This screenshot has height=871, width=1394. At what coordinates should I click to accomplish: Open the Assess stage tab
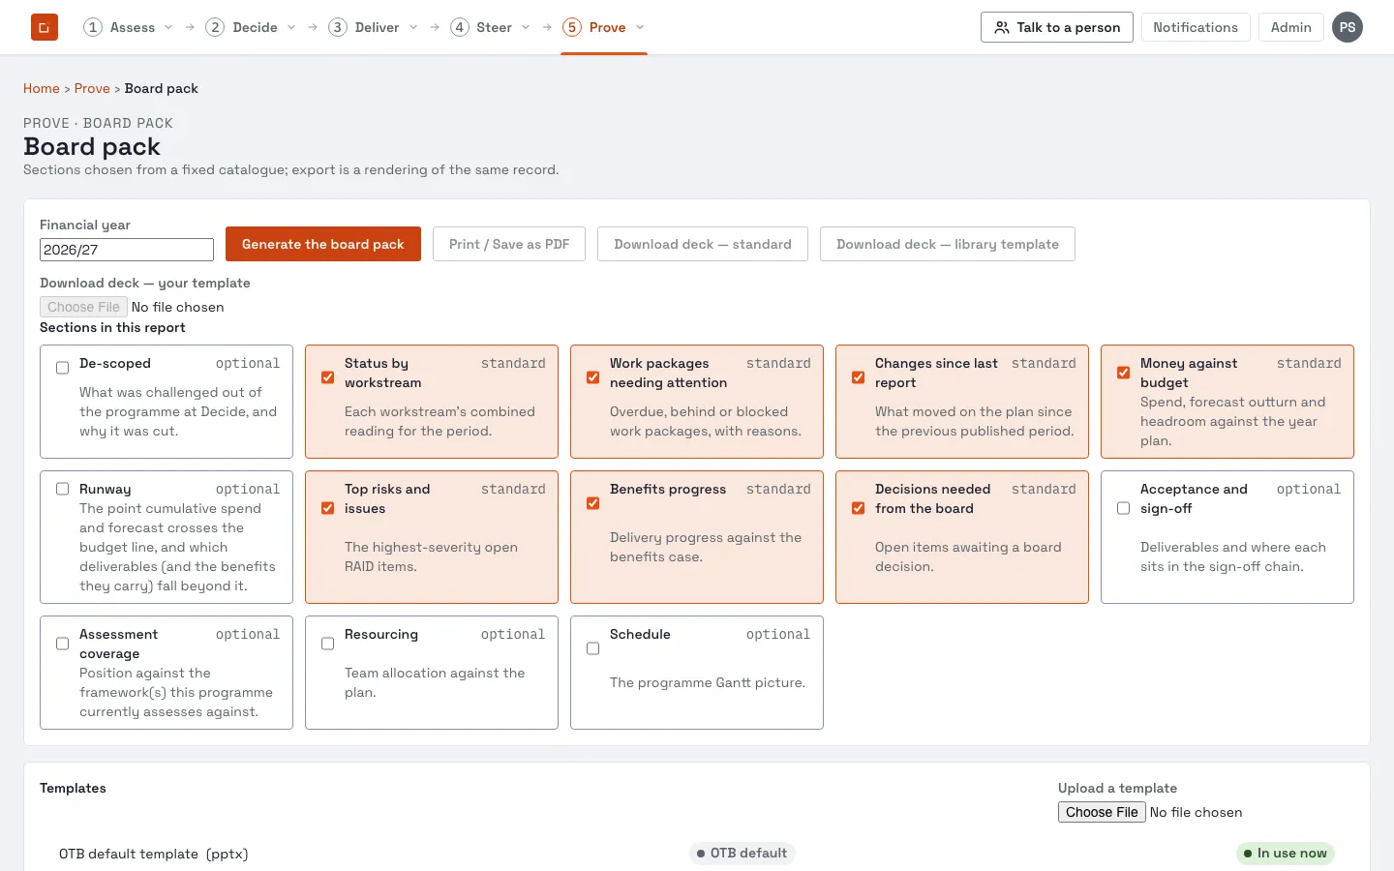point(119,27)
